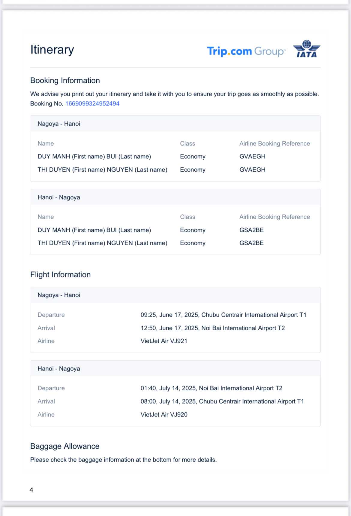Select first GVAEGH airline booking reference
This screenshot has height=516, width=351.
tap(252, 157)
